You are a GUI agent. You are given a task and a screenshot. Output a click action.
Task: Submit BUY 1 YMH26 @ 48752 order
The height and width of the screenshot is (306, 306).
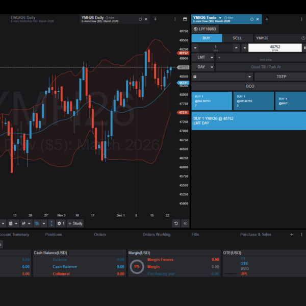click(x=248, y=121)
